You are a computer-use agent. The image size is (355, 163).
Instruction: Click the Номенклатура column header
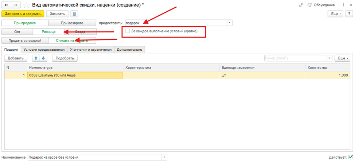75,68
